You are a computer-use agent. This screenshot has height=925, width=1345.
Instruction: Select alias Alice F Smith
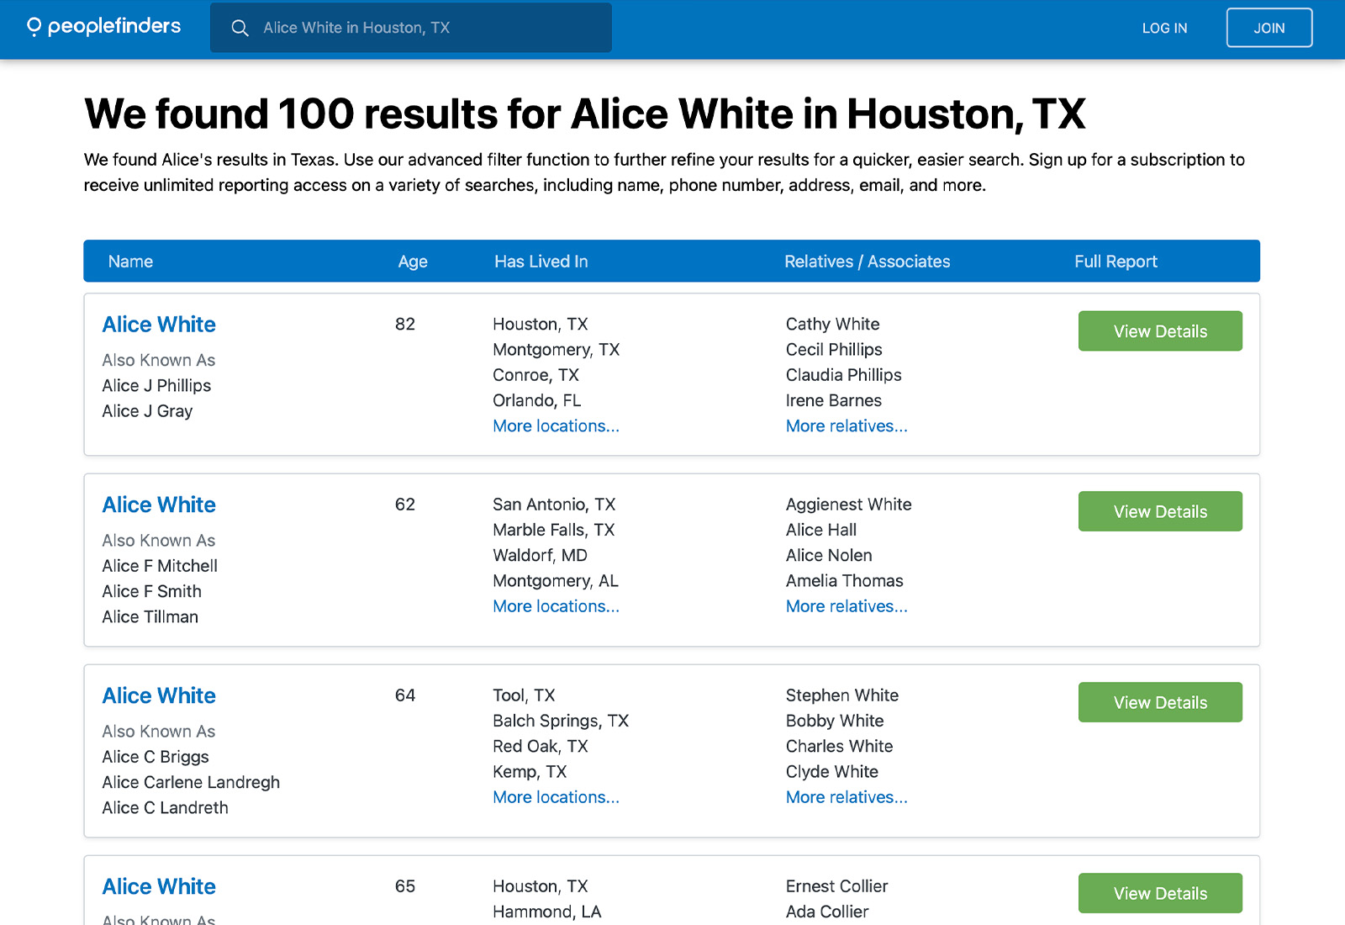coord(151,591)
